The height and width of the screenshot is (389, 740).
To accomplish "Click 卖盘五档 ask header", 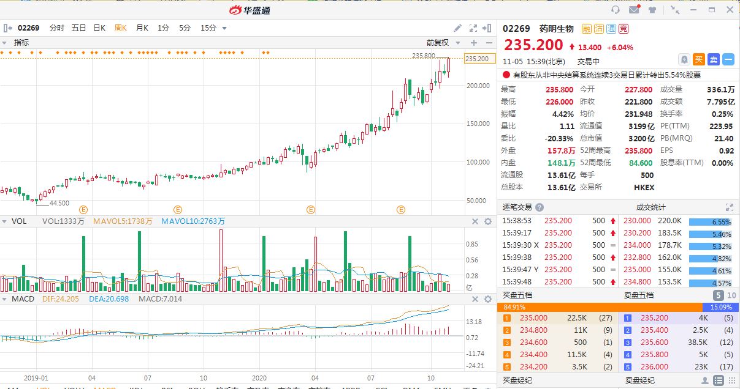I will [x=639, y=295].
